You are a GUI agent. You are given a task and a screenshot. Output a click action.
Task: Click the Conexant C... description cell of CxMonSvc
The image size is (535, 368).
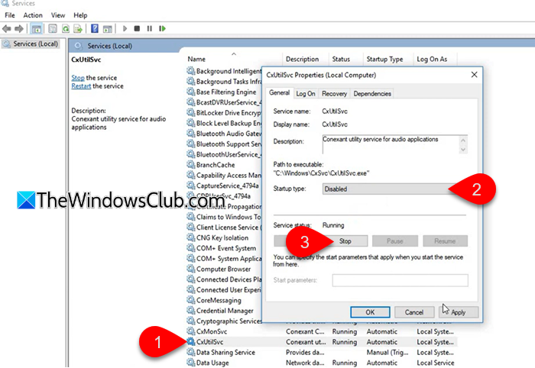pyautogui.click(x=305, y=331)
